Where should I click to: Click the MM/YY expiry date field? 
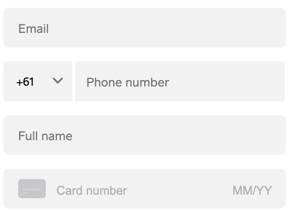[252, 190]
